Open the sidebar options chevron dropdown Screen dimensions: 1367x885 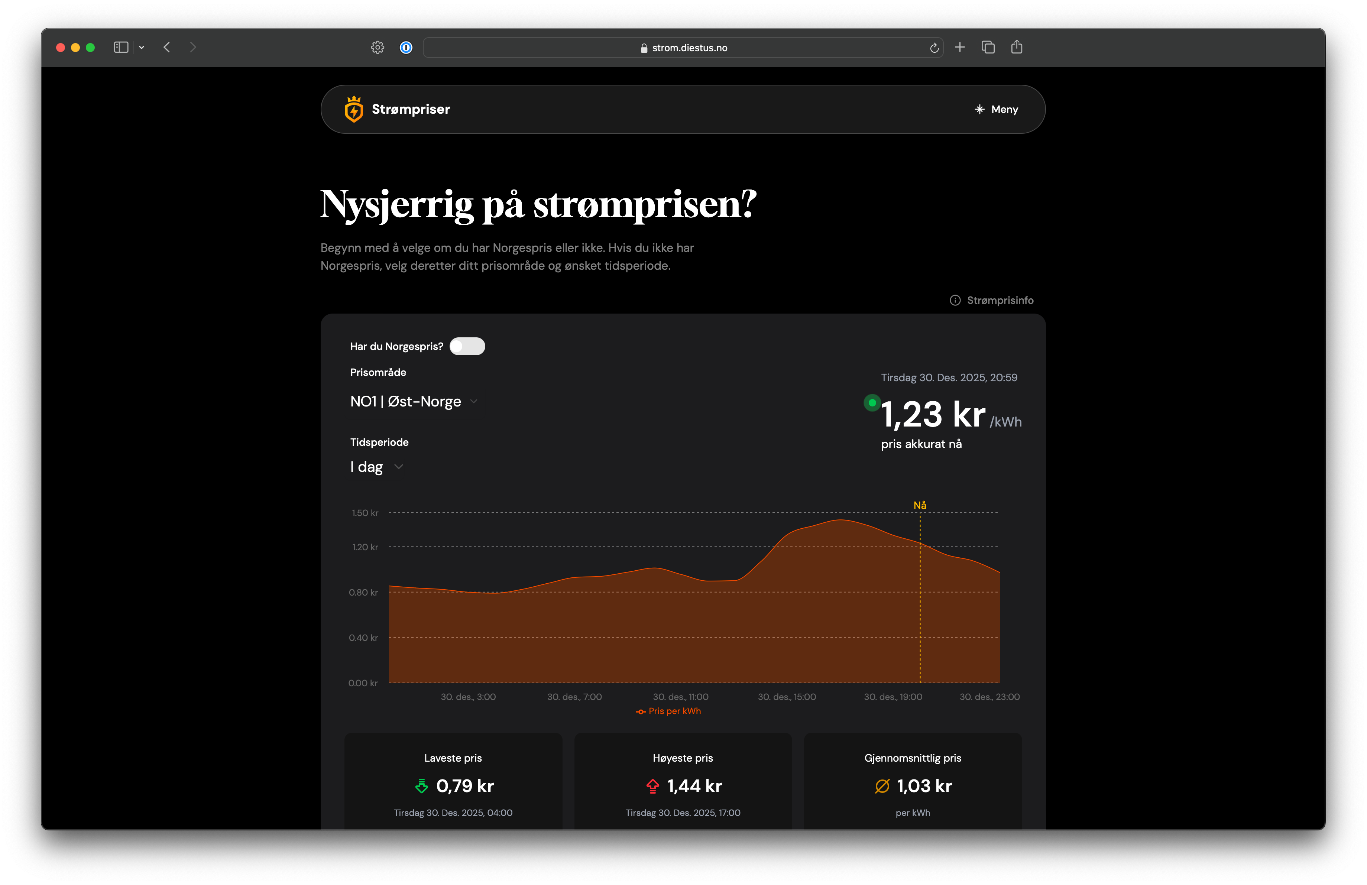pos(141,47)
